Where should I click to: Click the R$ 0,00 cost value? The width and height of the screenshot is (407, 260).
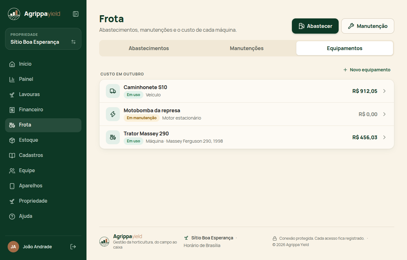pos(368,114)
